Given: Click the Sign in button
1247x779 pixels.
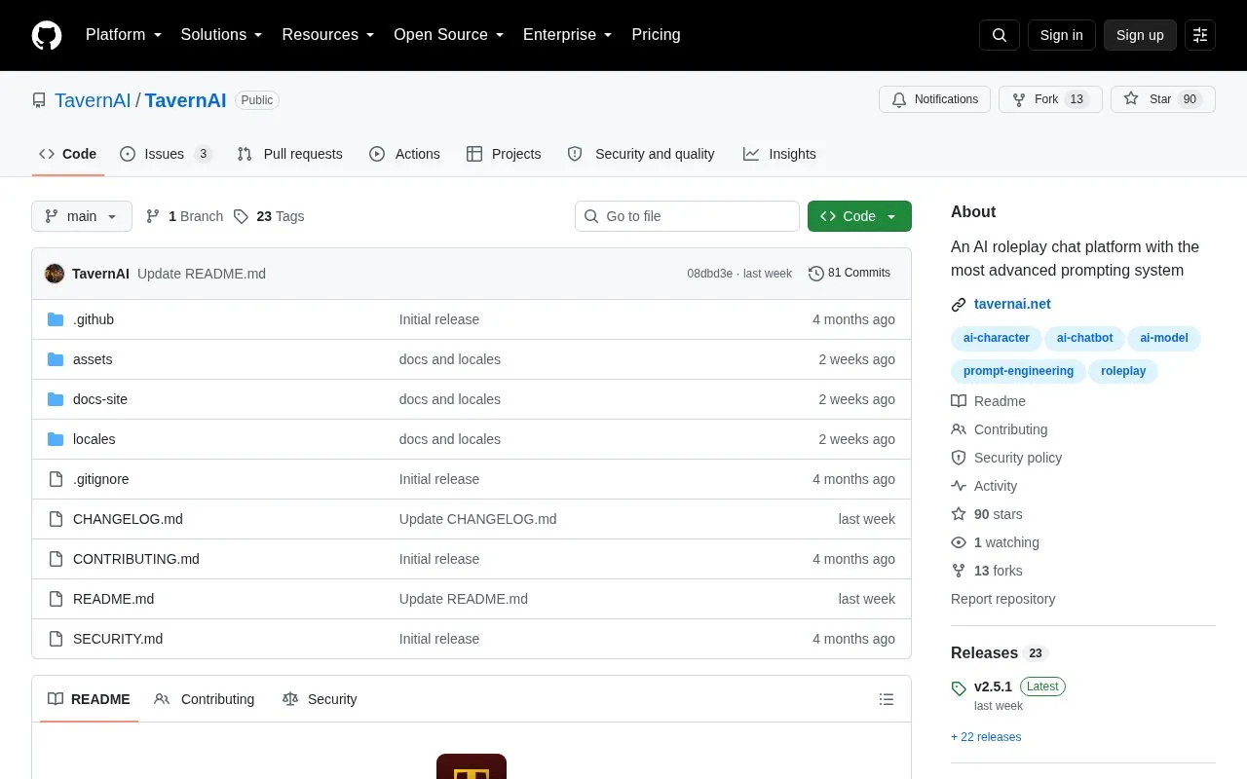Looking at the screenshot, I should [1062, 35].
